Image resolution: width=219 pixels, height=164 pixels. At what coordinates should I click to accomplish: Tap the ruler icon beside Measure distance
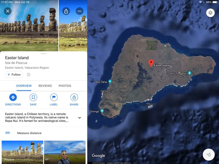(8, 133)
